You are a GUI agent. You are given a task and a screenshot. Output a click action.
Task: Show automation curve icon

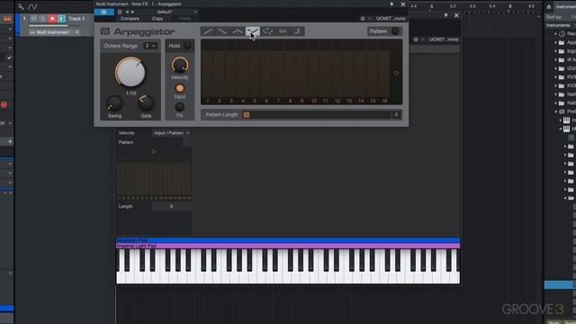[x=32, y=6]
